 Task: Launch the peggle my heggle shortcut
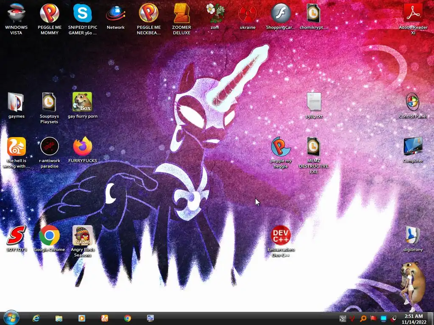281,146
